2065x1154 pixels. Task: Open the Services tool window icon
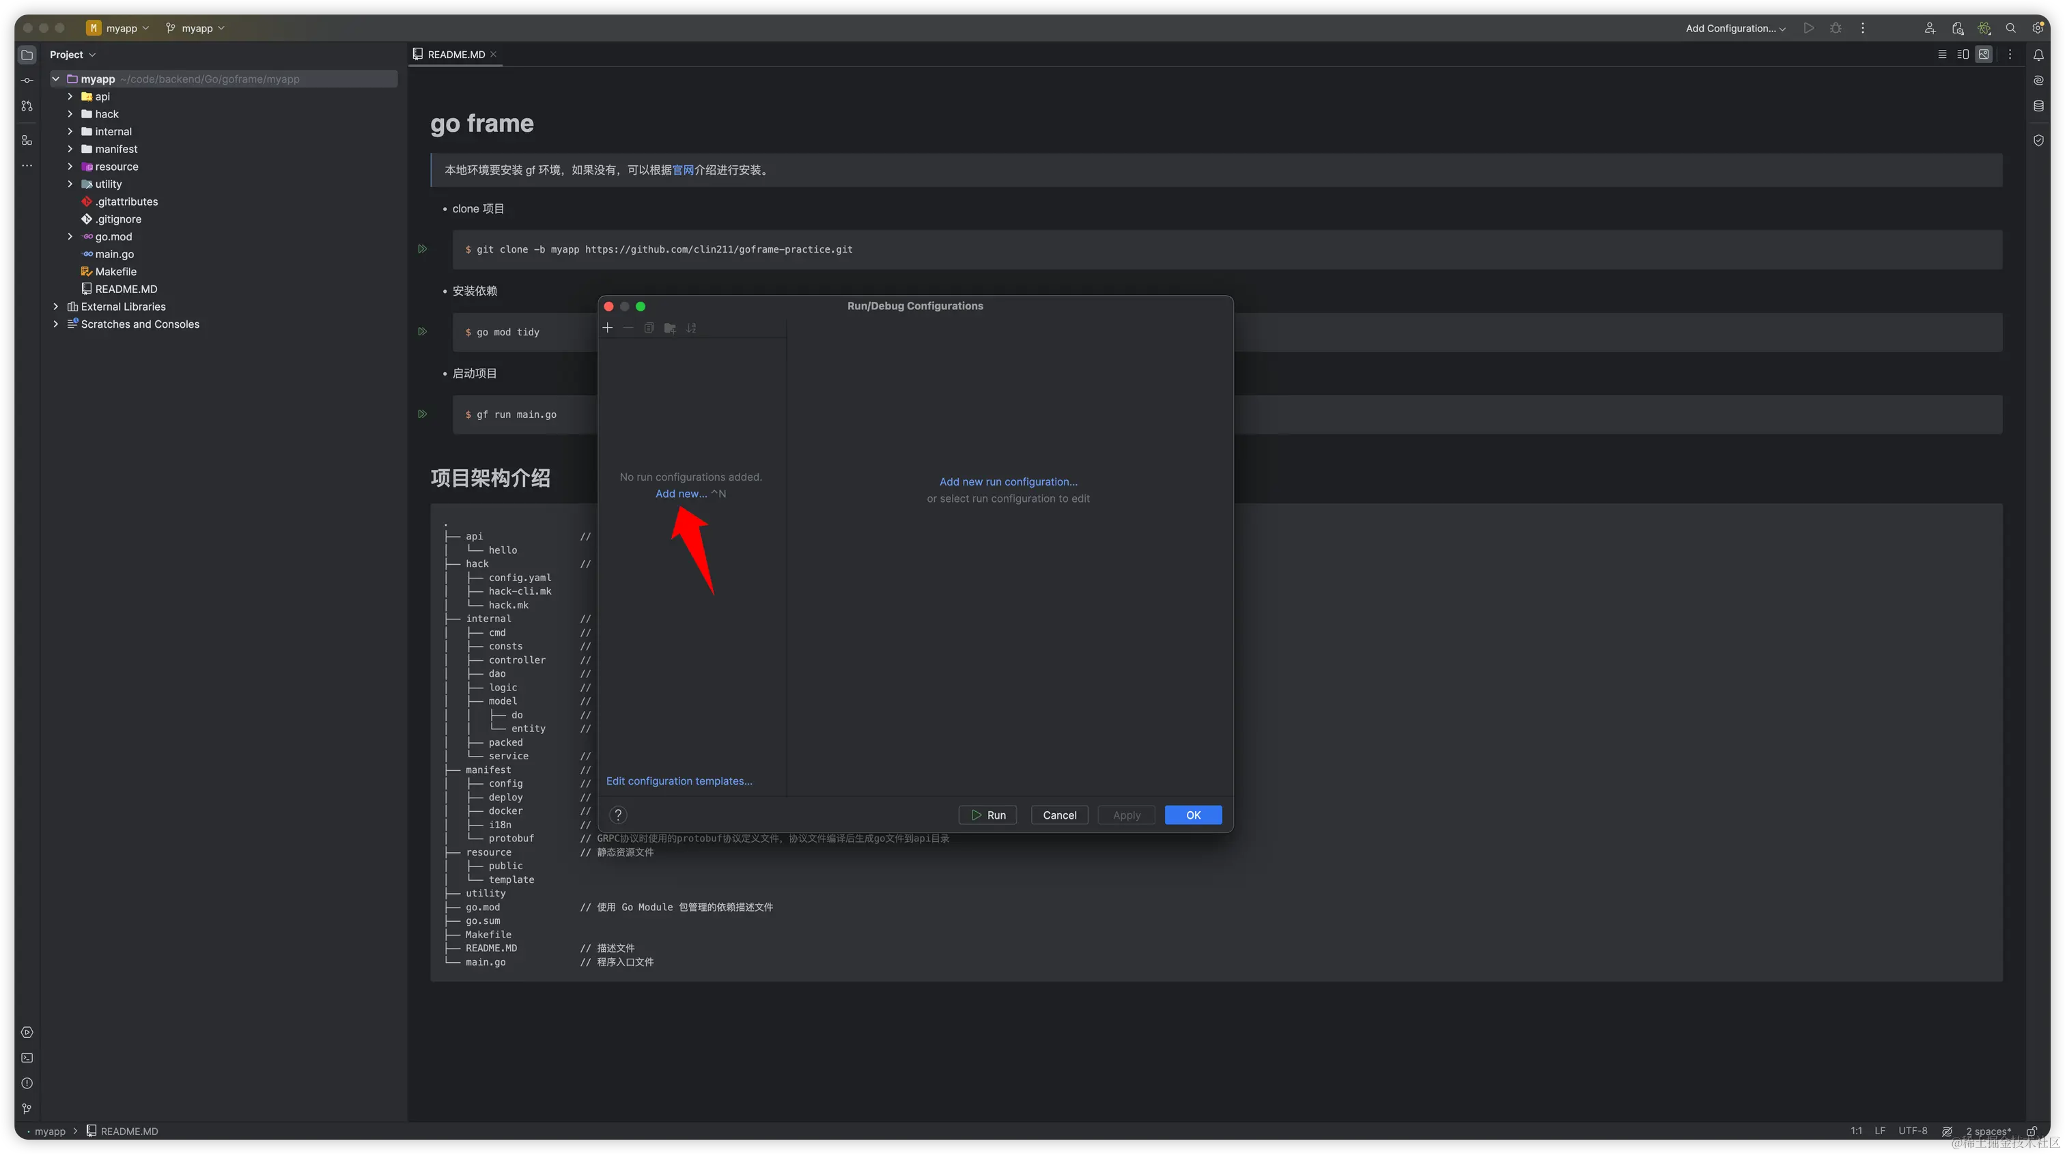27,1032
